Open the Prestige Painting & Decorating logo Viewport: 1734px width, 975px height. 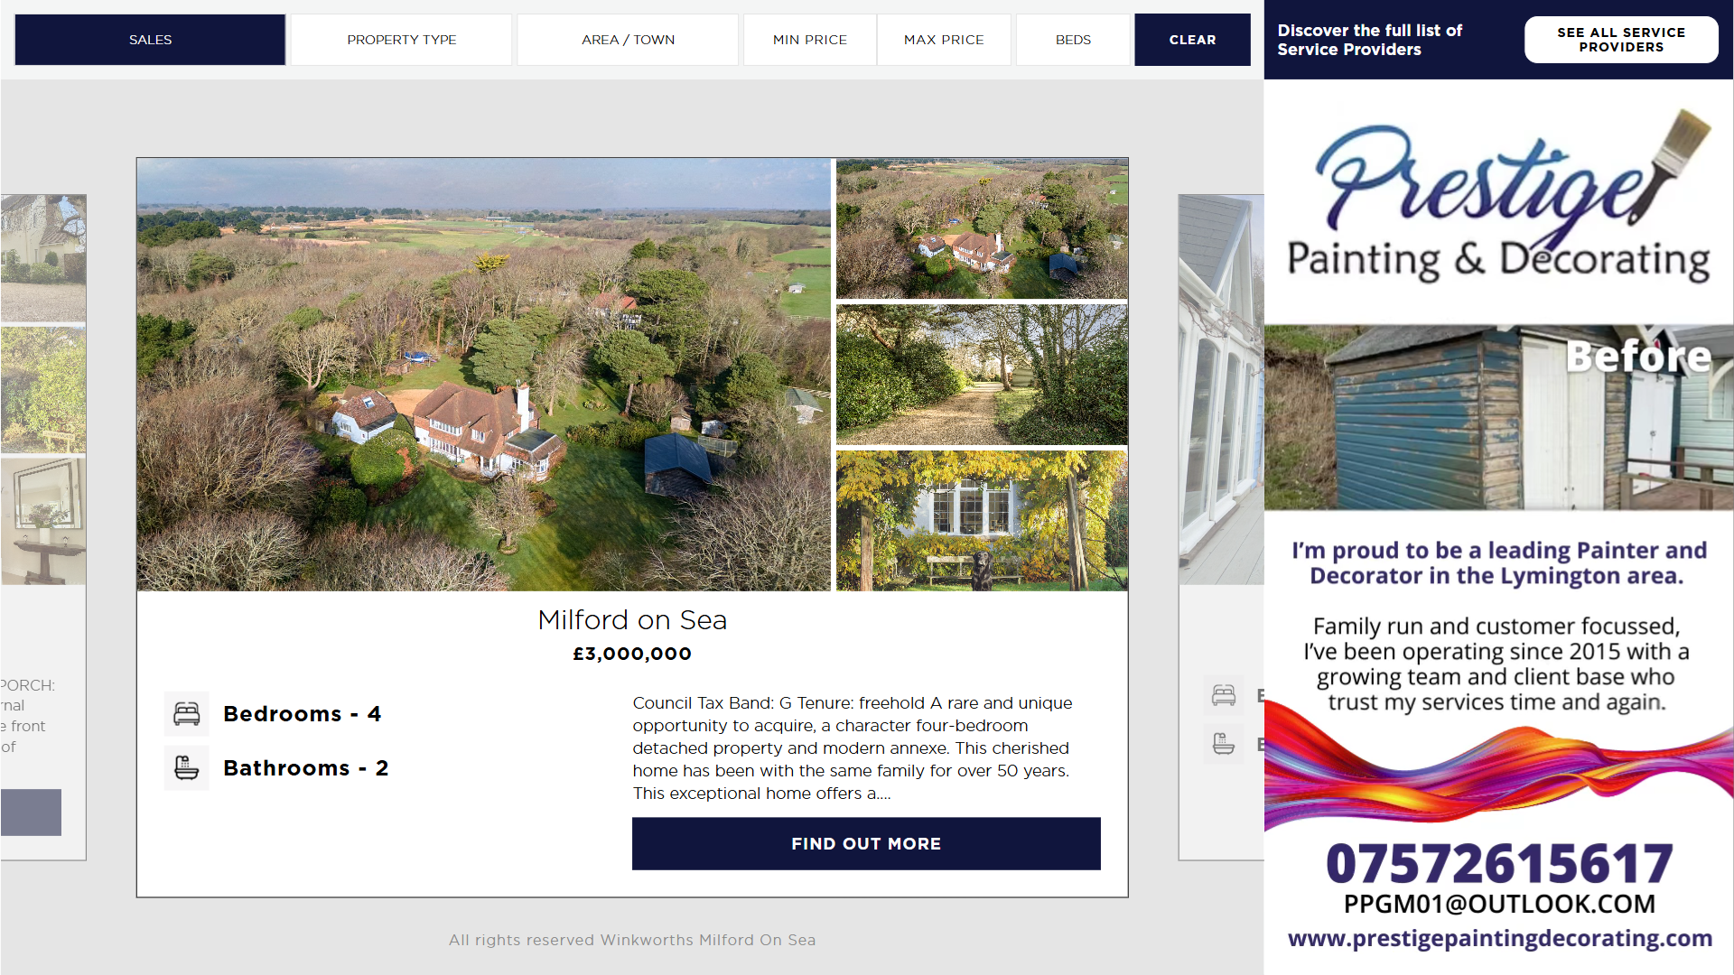coord(1498,199)
